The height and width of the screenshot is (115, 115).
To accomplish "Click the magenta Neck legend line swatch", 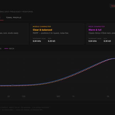I will point(6,49).
